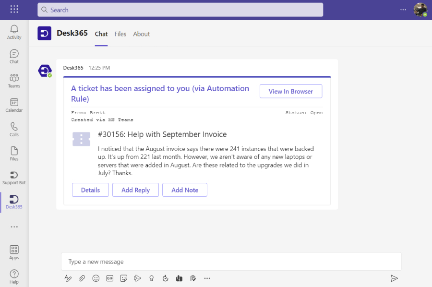Click the ticket icon beside #30156
The height and width of the screenshot is (287, 432).
(x=81, y=139)
